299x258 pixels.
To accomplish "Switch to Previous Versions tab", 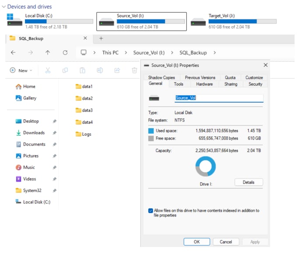I will (200, 77).
